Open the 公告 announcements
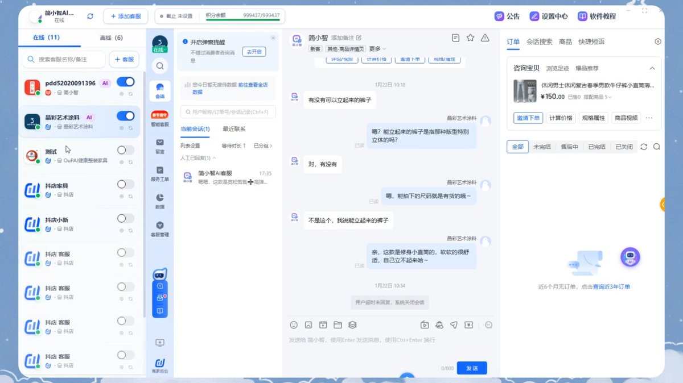 pos(507,16)
